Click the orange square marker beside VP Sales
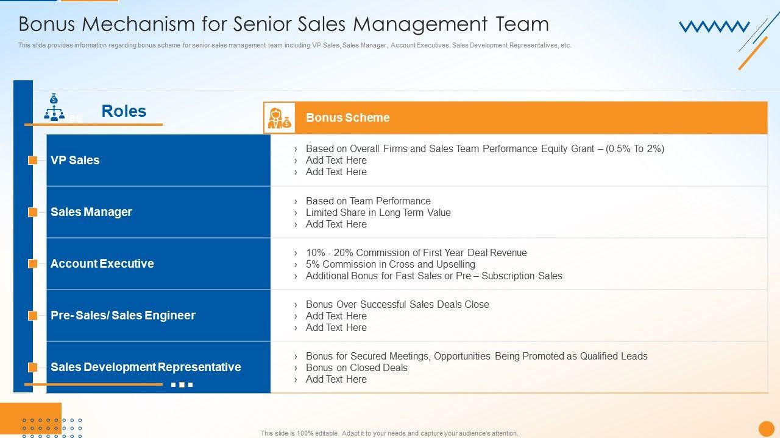 (33, 161)
